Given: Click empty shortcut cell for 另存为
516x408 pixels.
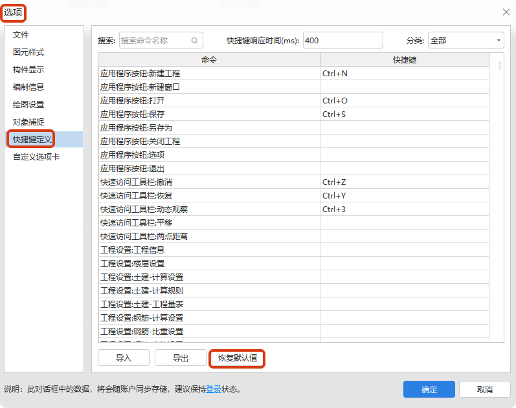Looking at the screenshot, I should 405,127.
